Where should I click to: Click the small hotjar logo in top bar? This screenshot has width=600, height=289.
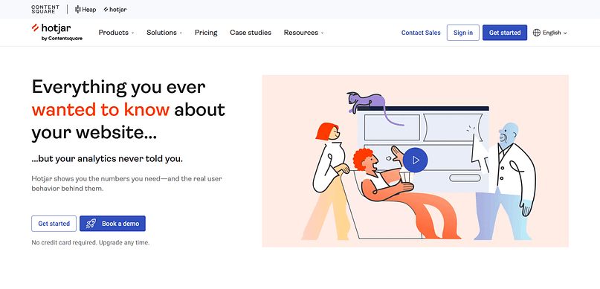[x=114, y=10]
